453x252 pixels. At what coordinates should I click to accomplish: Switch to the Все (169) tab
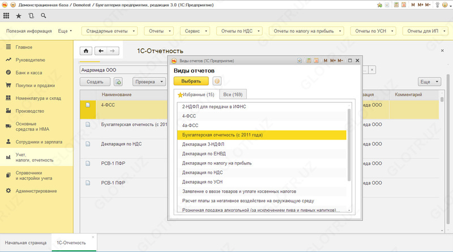click(233, 94)
